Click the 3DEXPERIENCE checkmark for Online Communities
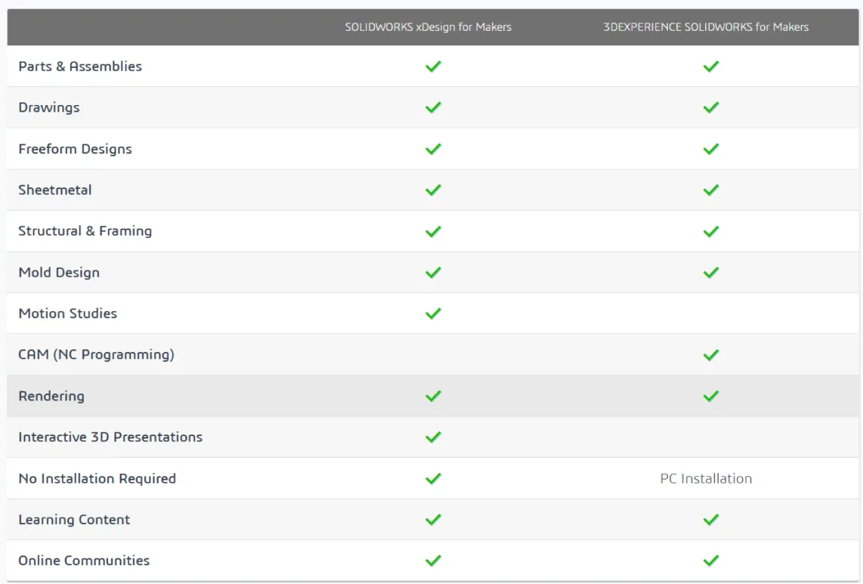 (x=710, y=561)
